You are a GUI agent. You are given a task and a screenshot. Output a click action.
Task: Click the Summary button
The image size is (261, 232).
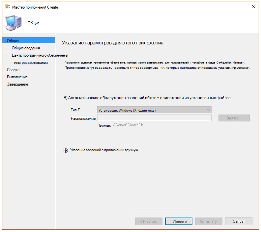[x=209, y=221]
